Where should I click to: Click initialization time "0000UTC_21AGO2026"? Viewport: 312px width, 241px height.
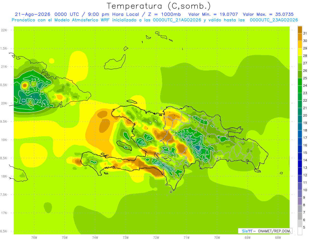(177, 20)
